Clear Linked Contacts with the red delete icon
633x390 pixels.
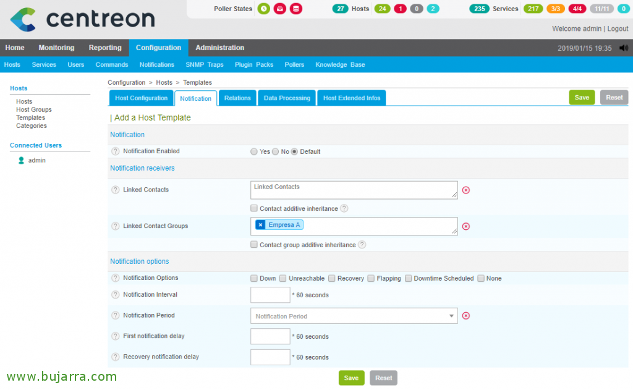point(465,190)
